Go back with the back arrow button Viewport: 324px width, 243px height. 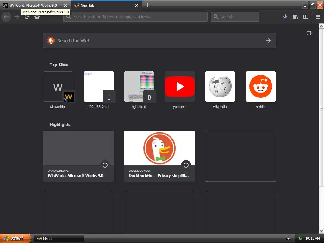coord(6,17)
